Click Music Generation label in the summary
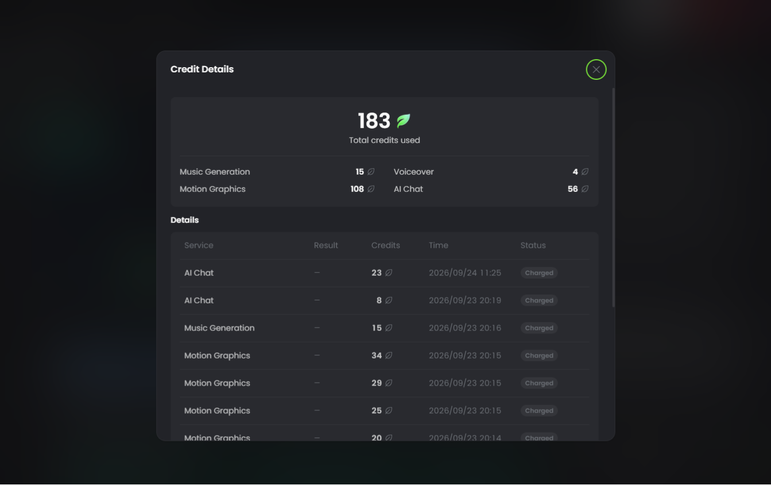The width and height of the screenshot is (771, 485). (x=215, y=172)
